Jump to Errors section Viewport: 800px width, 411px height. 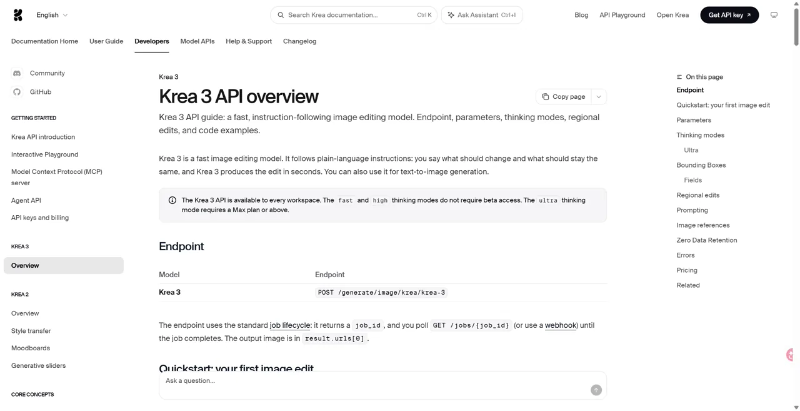click(x=686, y=255)
